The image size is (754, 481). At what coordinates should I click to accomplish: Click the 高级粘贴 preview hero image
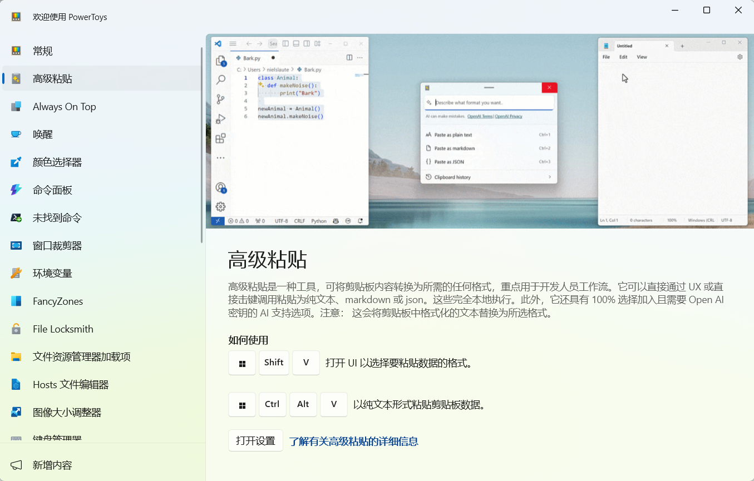480,131
